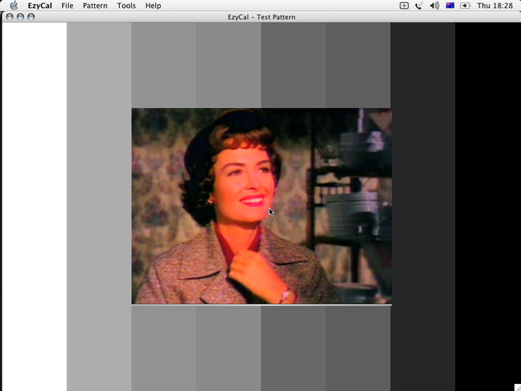Click the phone status icon in menu bar
Viewport: 521px width, 391px height.
[x=419, y=5]
